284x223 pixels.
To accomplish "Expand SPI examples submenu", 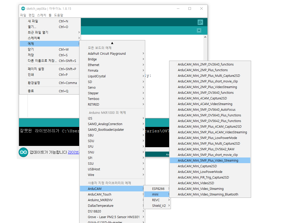I will (x=112, y=158).
